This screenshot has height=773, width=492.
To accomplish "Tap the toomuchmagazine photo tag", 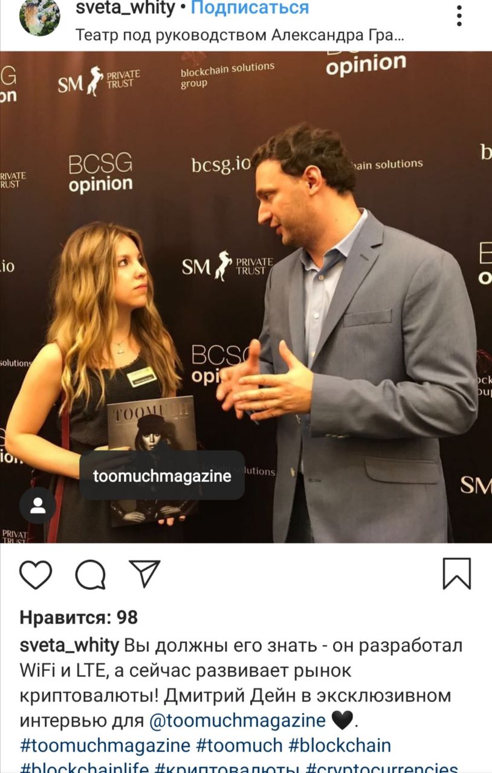I will 162,475.
